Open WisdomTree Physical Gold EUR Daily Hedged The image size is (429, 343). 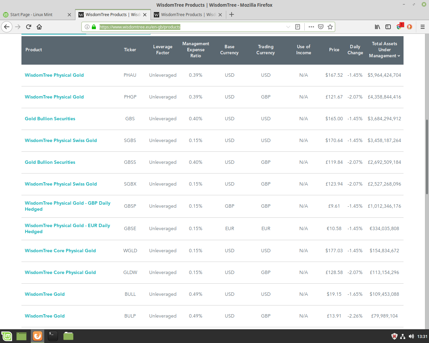[x=67, y=228]
